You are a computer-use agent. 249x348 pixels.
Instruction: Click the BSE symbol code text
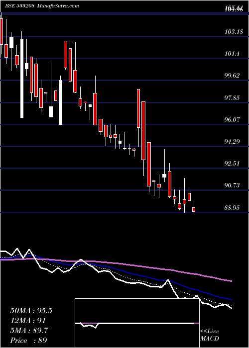click(x=19, y=6)
